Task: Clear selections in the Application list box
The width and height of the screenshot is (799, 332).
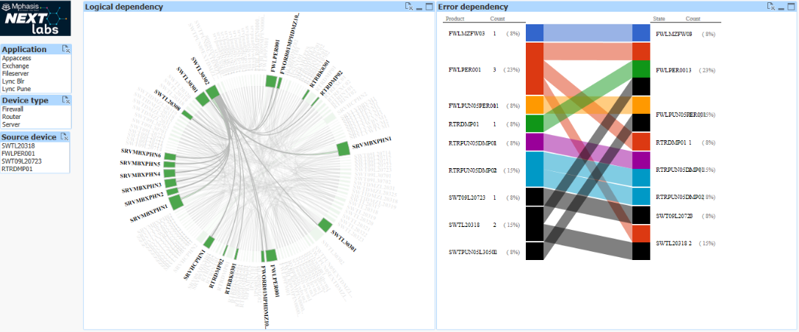Action: 65,49
